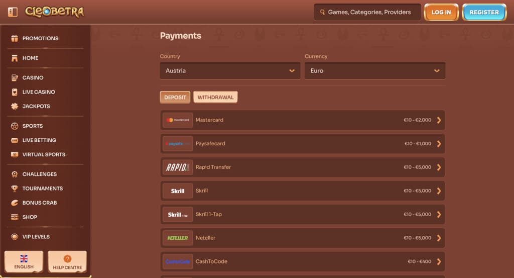
Task: Open the Country dropdown showing Austria
Action: pyautogui.click(x=230, y=71)
